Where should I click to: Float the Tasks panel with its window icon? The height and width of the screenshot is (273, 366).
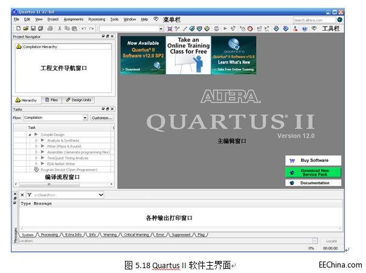tap(108, 109)
